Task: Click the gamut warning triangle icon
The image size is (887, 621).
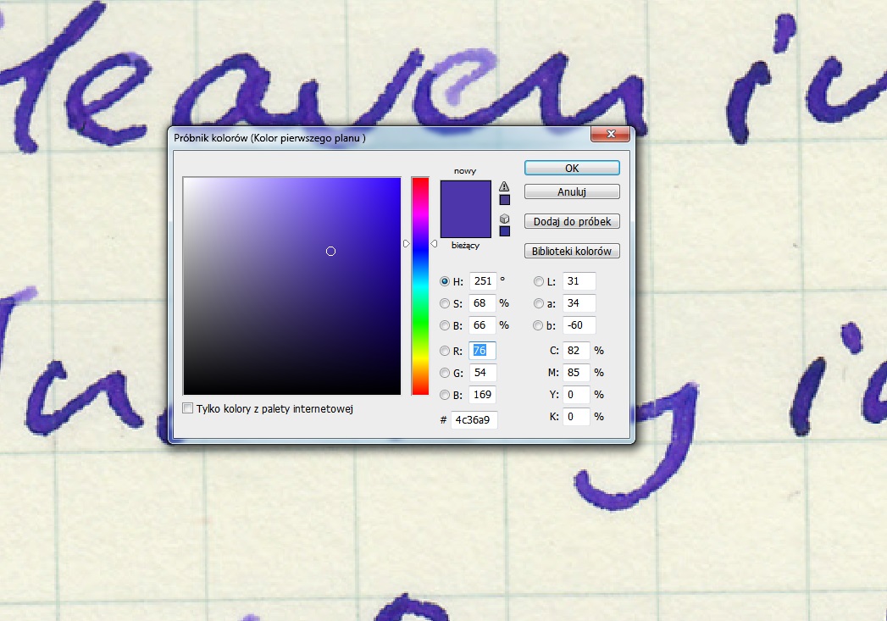Action: coord(504,186)
